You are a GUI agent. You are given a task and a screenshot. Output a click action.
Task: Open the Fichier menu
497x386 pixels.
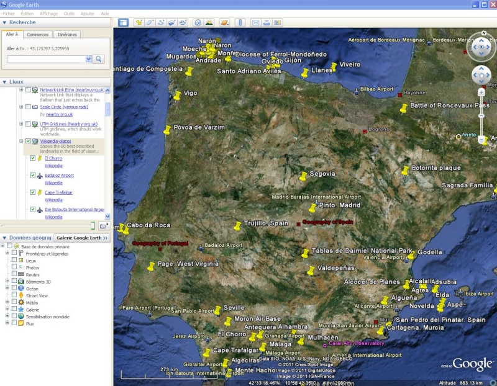9,14
